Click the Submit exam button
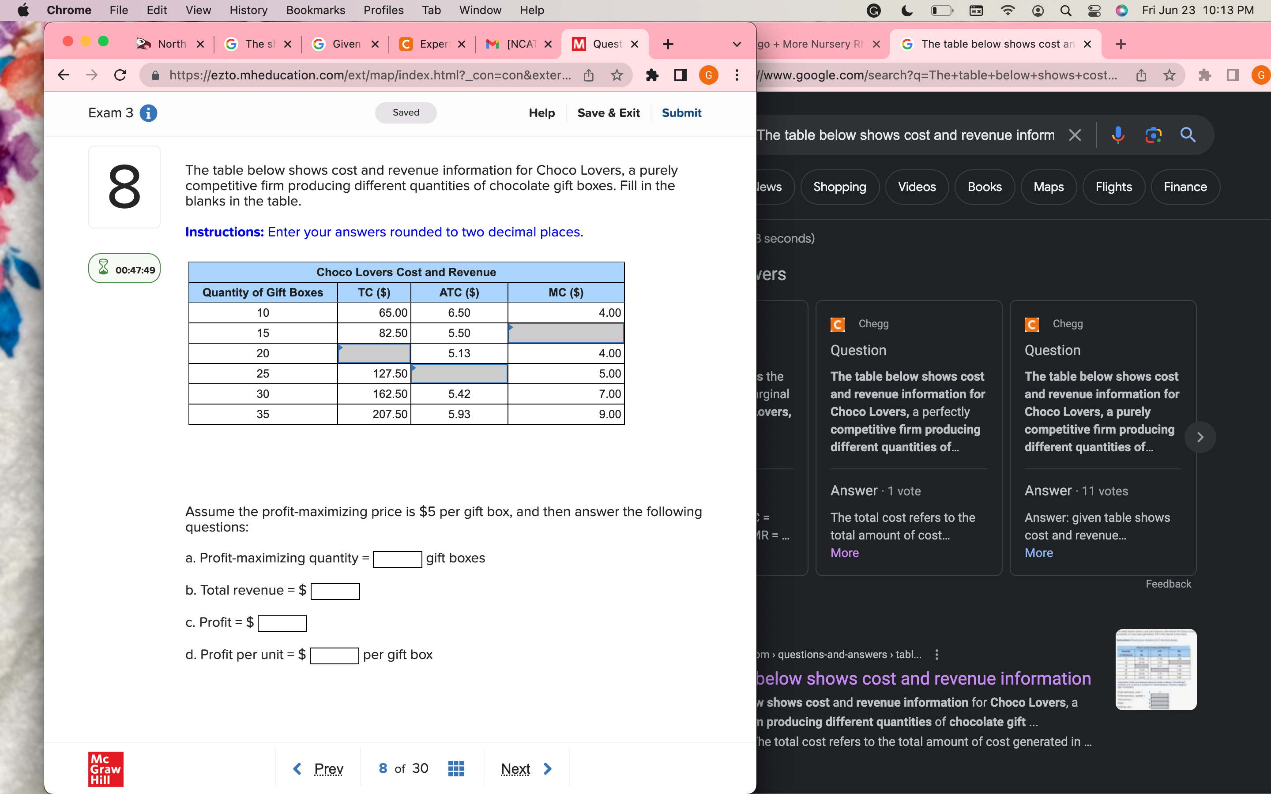Viewport: 1271px width, 794px height. (681, 113)
